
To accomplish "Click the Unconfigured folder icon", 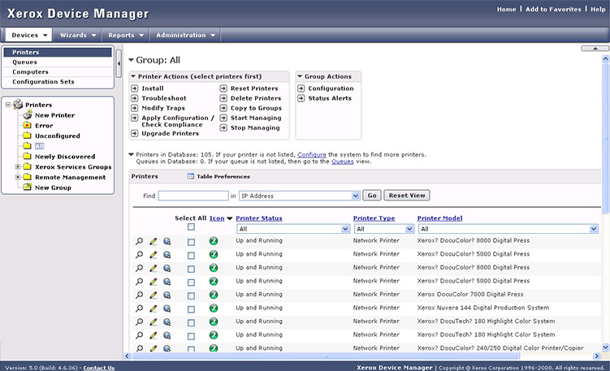I will (28, 136).
